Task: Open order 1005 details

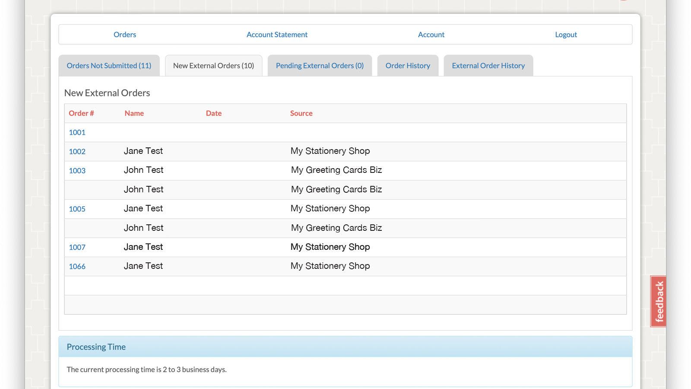Action: pyautogui.click(x=77, y=209)
